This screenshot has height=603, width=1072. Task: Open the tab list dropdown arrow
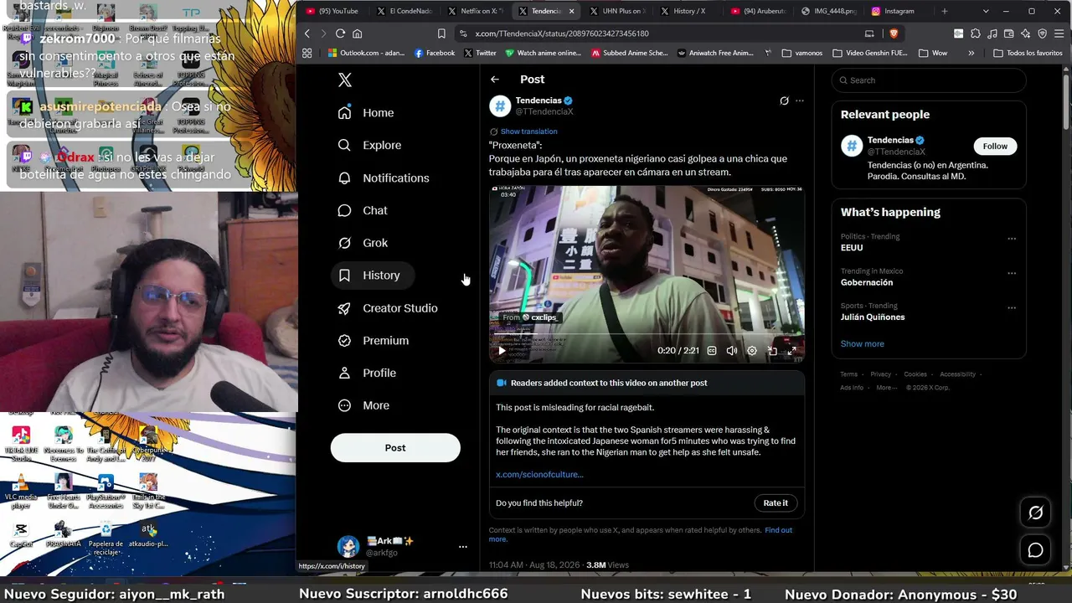[986, 11]
